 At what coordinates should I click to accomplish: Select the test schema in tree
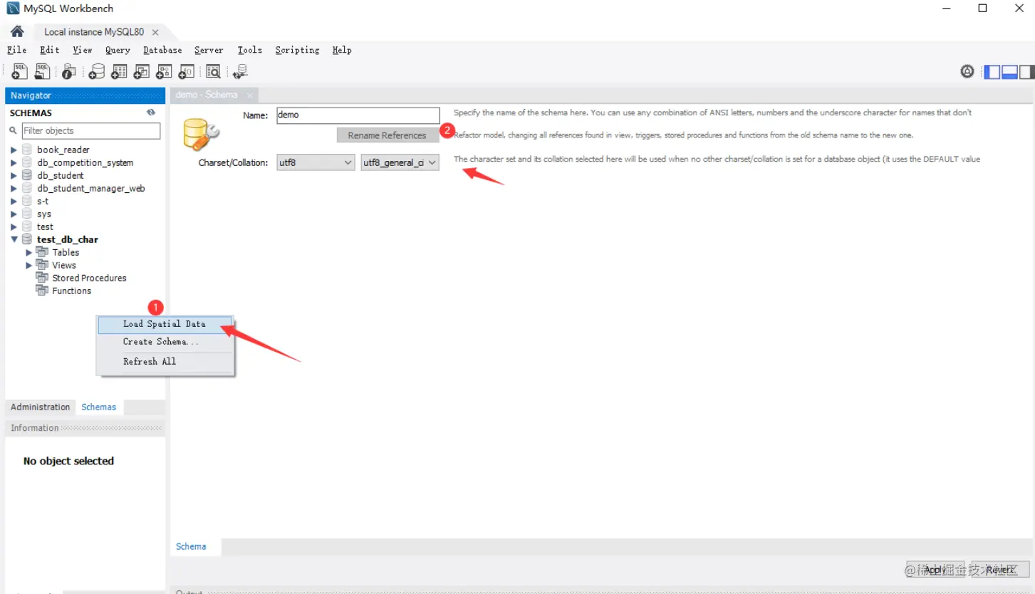(x=45, y=226)
